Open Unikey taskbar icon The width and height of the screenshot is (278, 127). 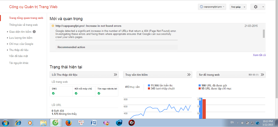[81, 123]
